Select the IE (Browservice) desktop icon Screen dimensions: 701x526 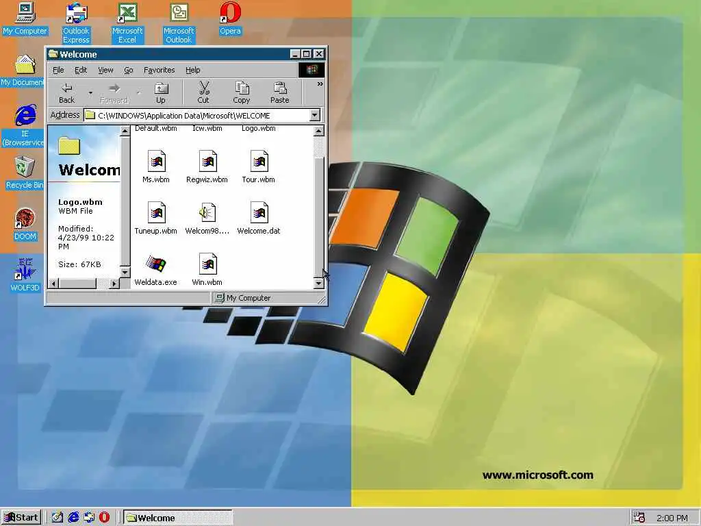(x=23, y=126)
